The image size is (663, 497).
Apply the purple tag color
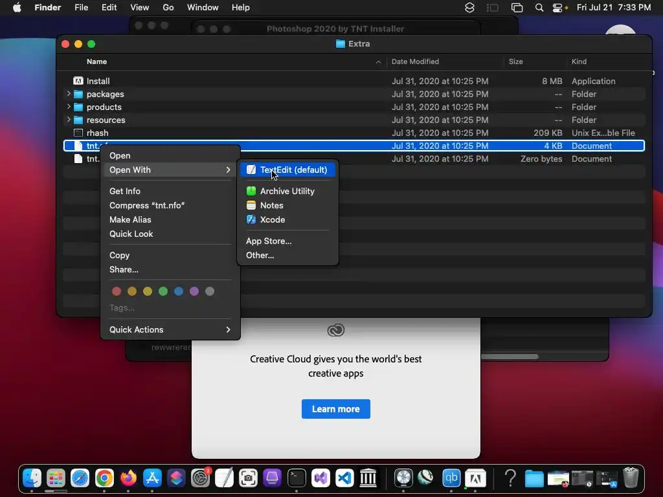[194, 291]
